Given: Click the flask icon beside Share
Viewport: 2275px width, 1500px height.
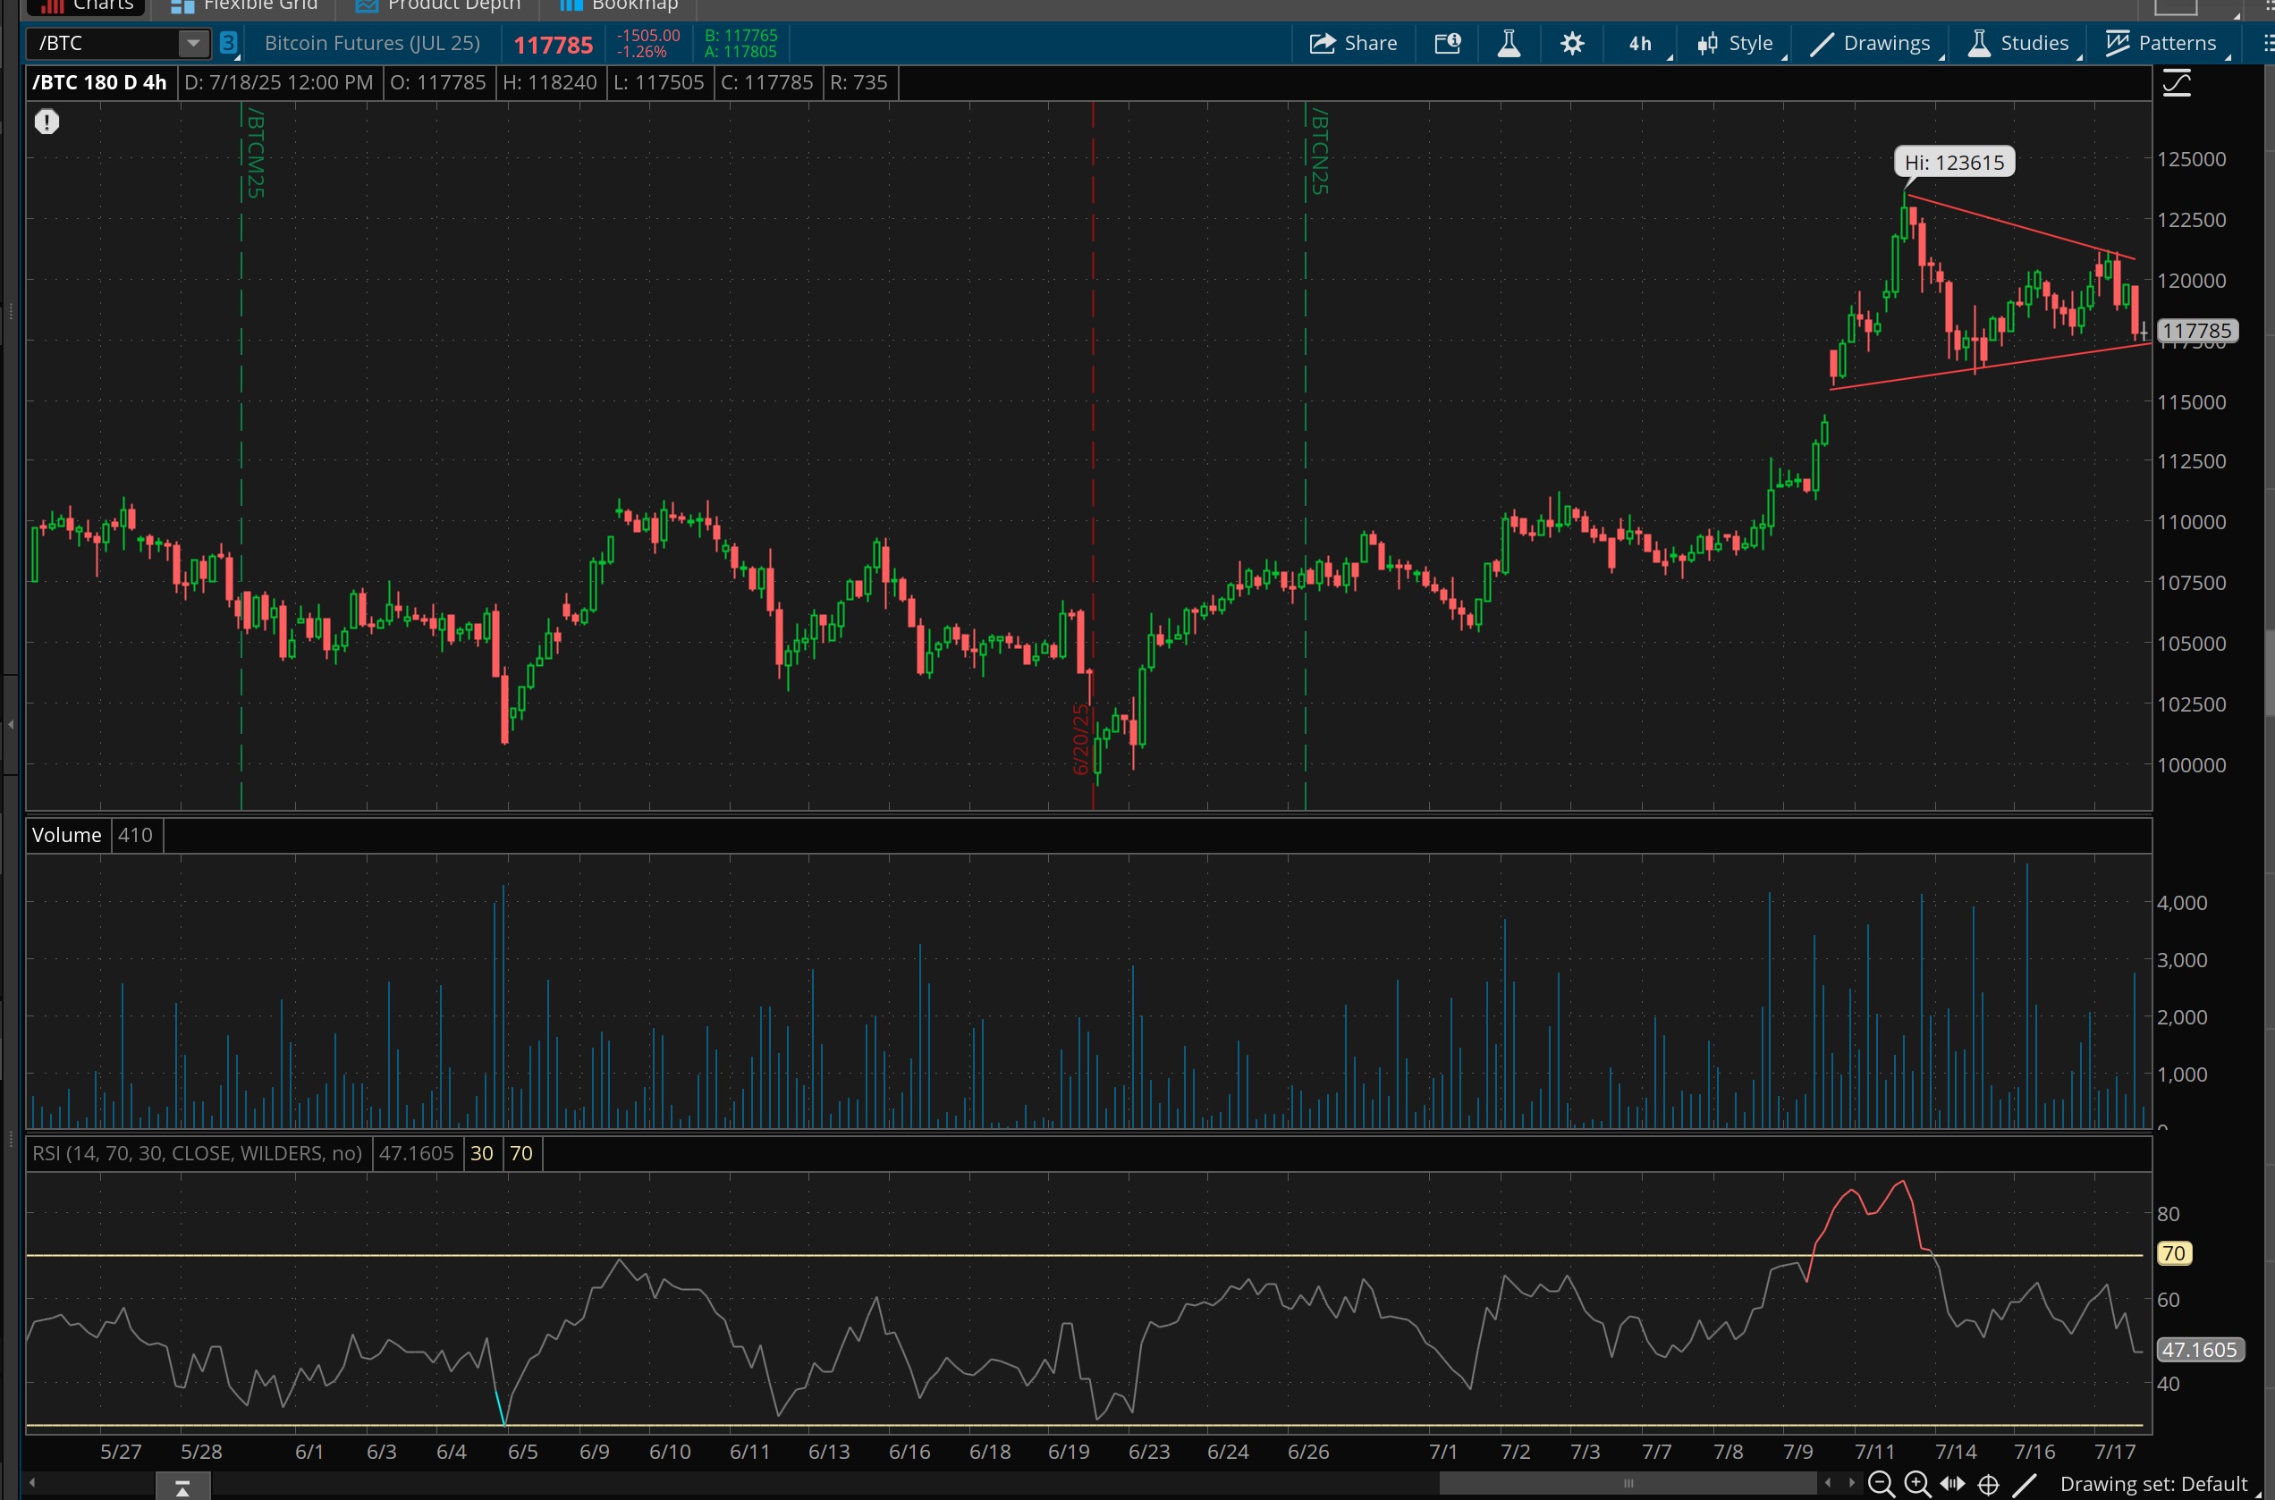Looking at the screenshot, I should pos(1509,43).
